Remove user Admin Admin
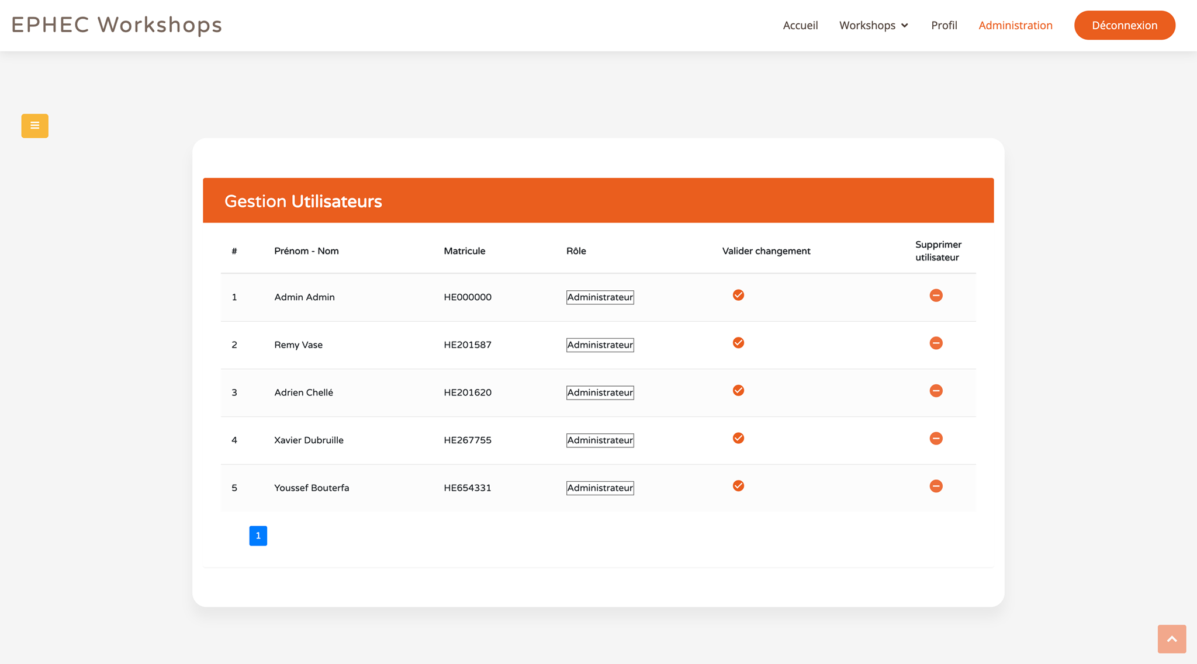This screenshot has width=1197, height=664. tap(936, 296)
